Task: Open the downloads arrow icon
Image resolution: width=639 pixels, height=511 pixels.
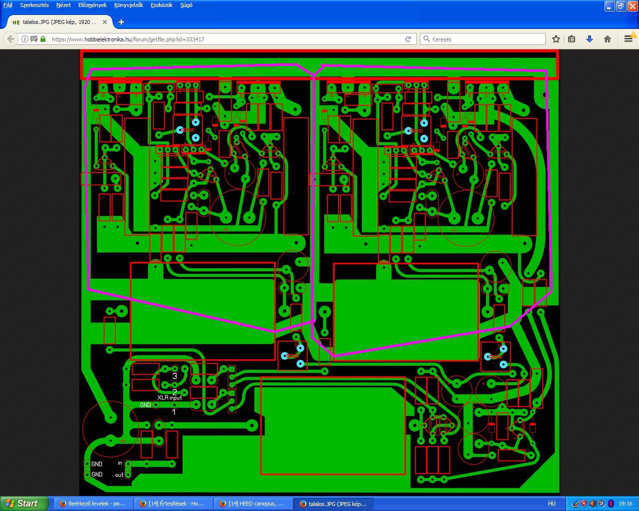Action: [x=590, y=39]
